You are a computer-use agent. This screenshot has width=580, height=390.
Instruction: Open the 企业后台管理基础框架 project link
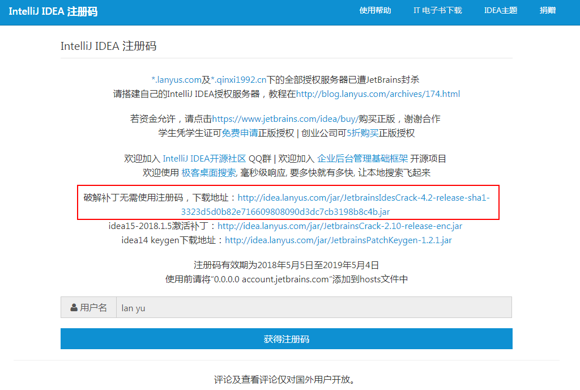[x=362, y=159]
